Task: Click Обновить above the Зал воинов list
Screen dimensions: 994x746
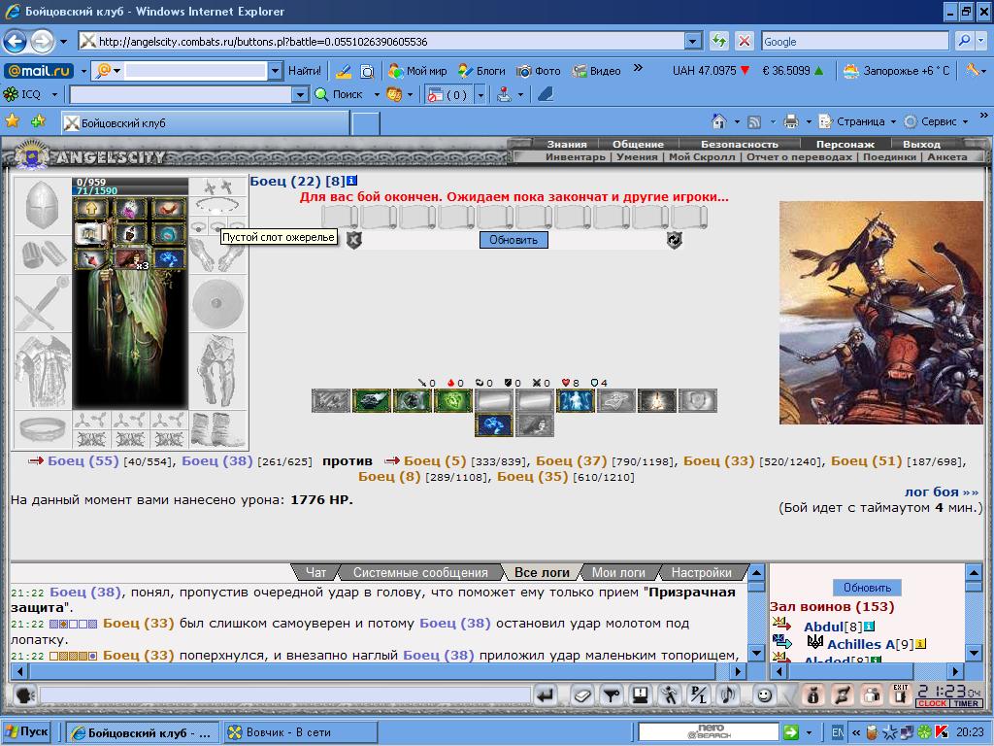Action: (x=867, y=588)
